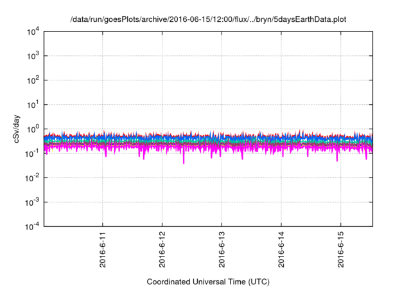Click the plot title file path

(208, 19)
